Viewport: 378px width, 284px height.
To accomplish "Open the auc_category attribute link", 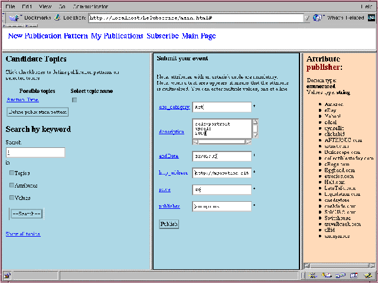I will tap(174, 107).
